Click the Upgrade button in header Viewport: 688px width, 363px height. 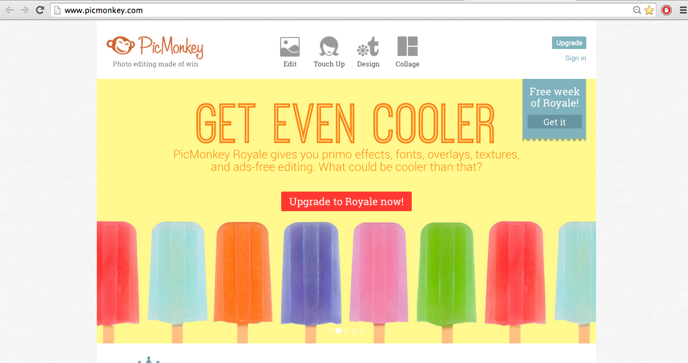(569, 43)
